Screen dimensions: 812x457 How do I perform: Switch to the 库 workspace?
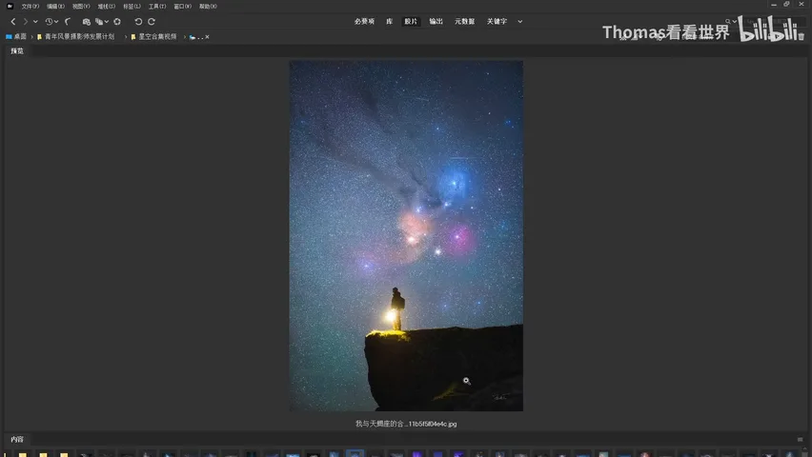pyautogui.click(x=389, y=22)
